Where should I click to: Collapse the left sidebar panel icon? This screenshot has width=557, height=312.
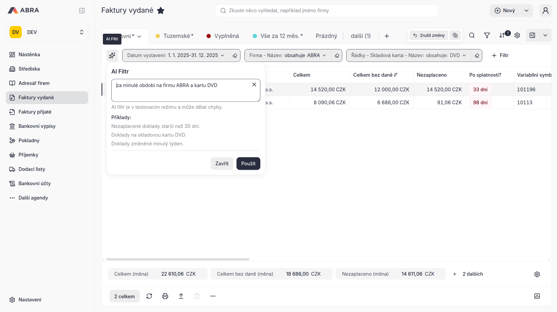coord(82,11)
